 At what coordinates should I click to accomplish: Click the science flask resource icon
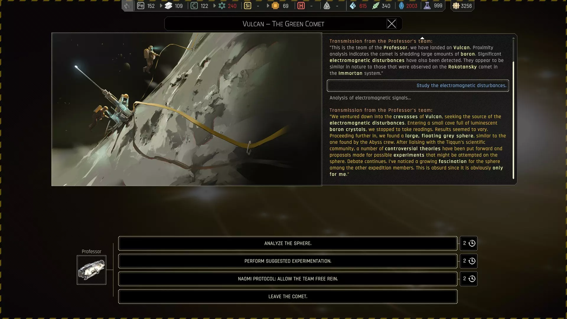427,6
